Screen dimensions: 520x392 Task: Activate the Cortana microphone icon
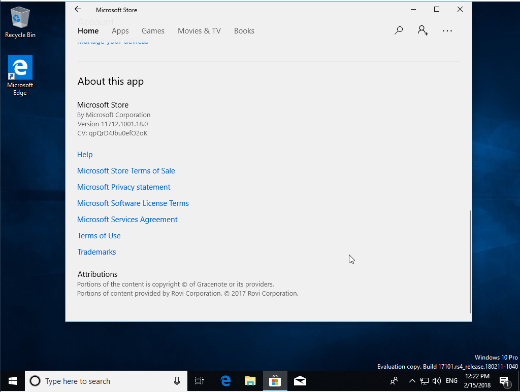point(177,381)
